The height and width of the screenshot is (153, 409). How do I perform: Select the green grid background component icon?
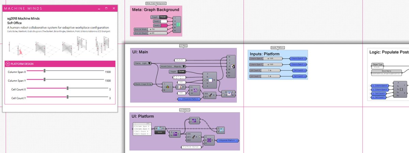coord(178,25)
